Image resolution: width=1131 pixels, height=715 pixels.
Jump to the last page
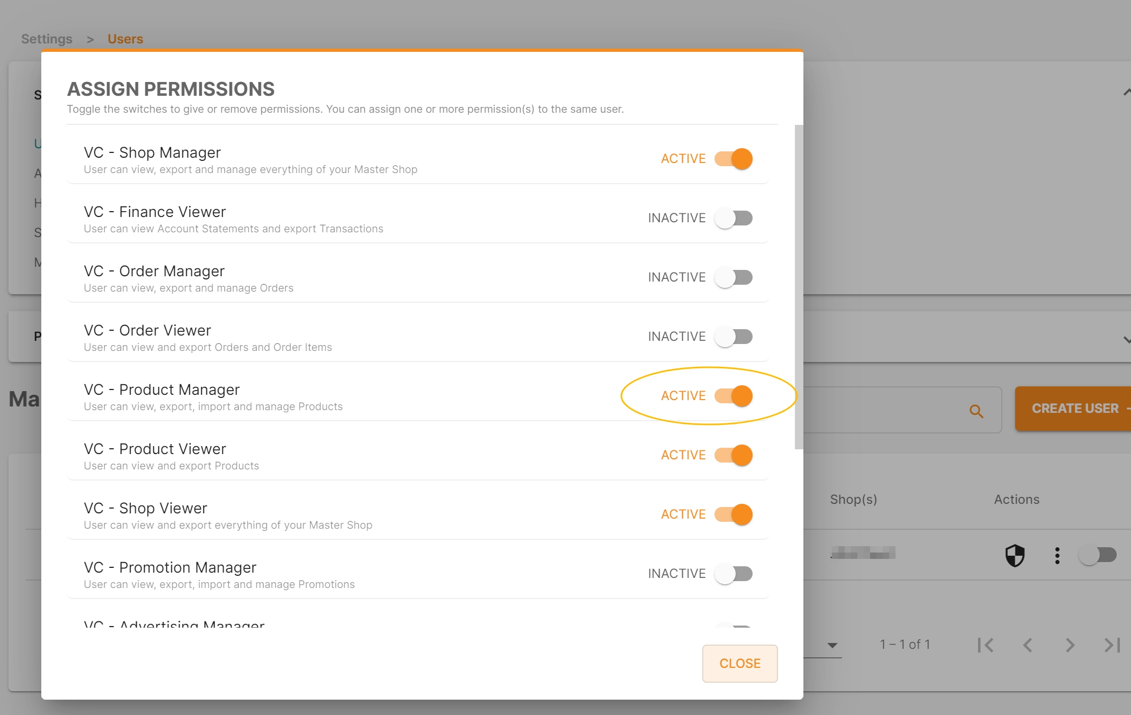pos(1112,645)
